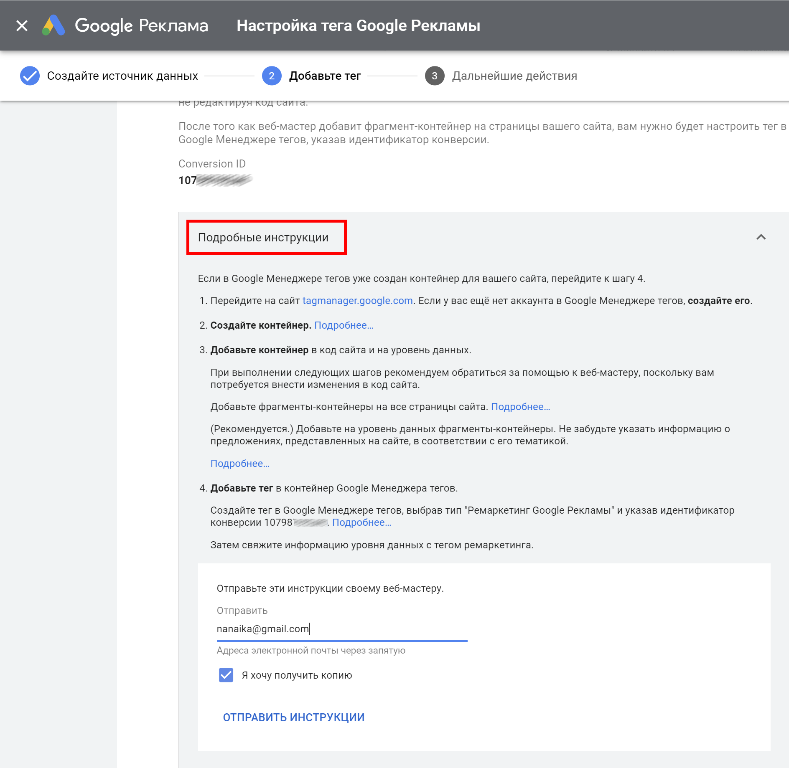Click 'Отправить' field label

click(242, 611)
